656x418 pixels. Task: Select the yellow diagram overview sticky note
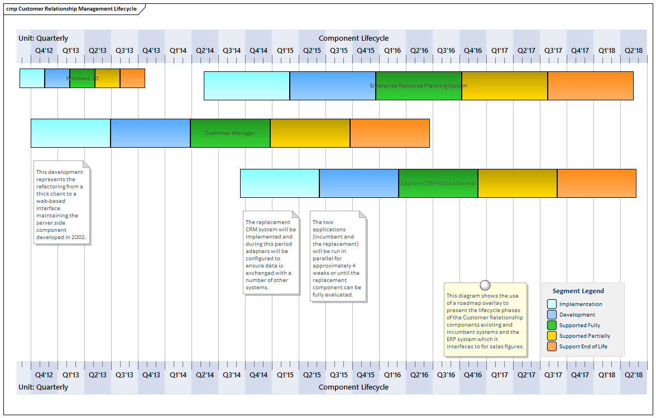(x=485, y=320)
